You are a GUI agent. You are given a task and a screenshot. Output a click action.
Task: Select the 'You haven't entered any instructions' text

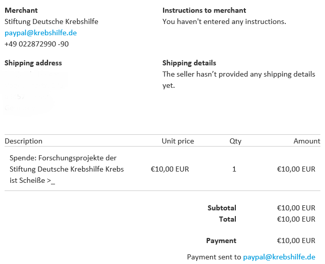[x=224, y=21]
